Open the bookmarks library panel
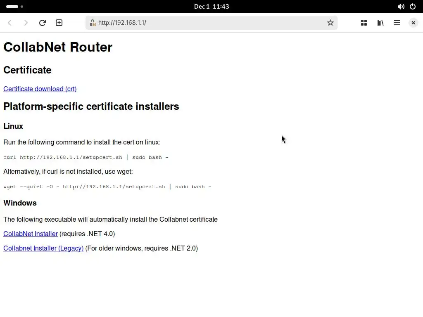This screenshot has width=423, height=317. 380,23
